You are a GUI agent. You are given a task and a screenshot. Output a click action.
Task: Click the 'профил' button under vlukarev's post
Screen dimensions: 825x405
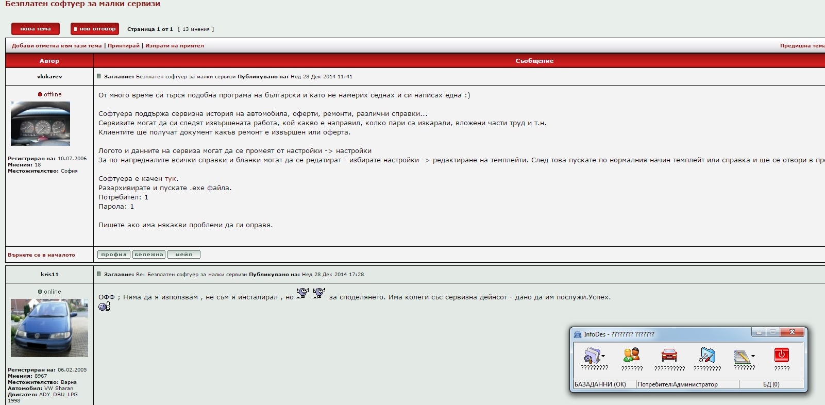[114, 255]
